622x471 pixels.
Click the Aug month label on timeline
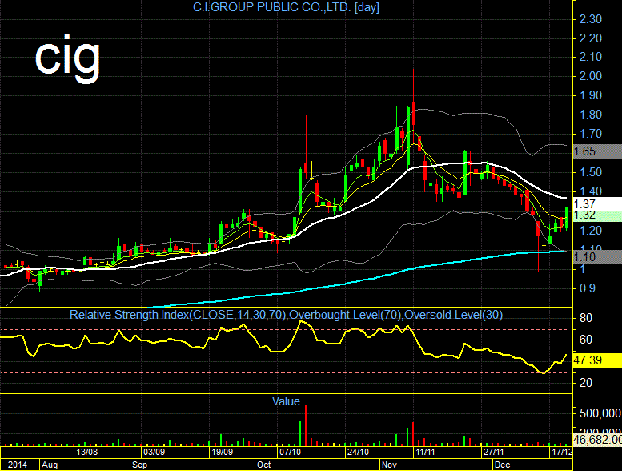point(50,465)
